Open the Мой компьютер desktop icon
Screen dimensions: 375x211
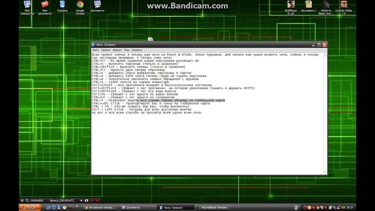pyautogui.click(x=27, y=8)
